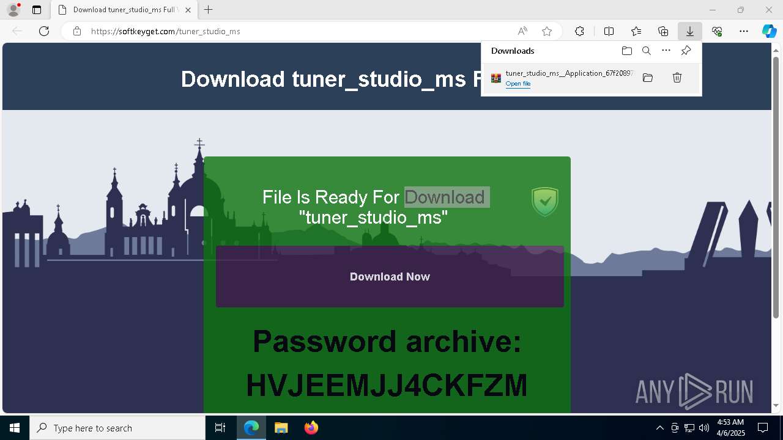Open File Explorer from taskbar
Viewport: 783px width, 440px height.
point(281,428)
